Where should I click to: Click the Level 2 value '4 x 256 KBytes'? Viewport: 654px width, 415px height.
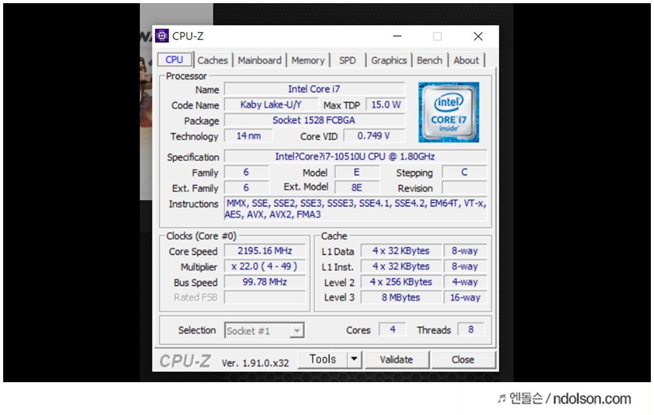click(x=401, y=282)
